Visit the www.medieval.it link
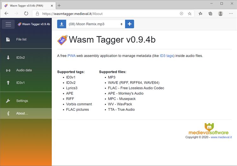This screenshot has height=166, width=237. point(221,137)
